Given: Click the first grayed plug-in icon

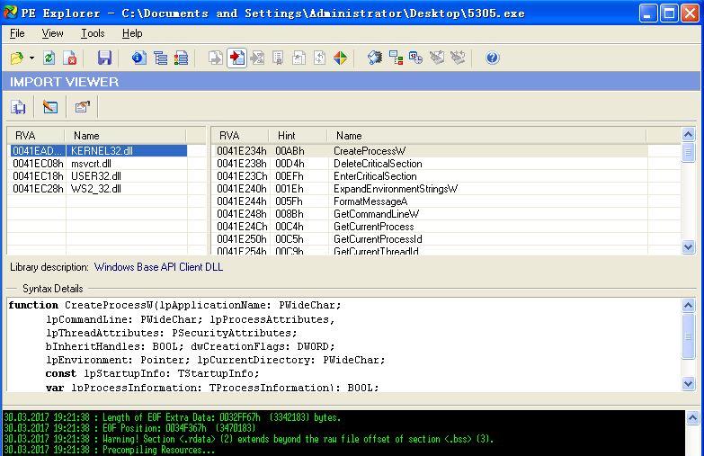Looking at the screenshot, I should [437, 58].
